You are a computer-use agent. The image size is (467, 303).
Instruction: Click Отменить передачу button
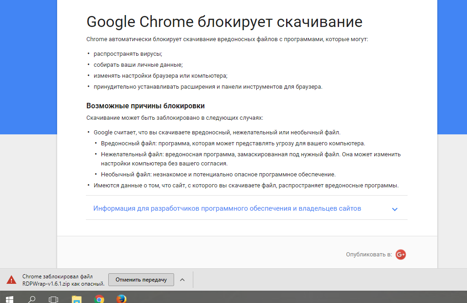[141, 280]
